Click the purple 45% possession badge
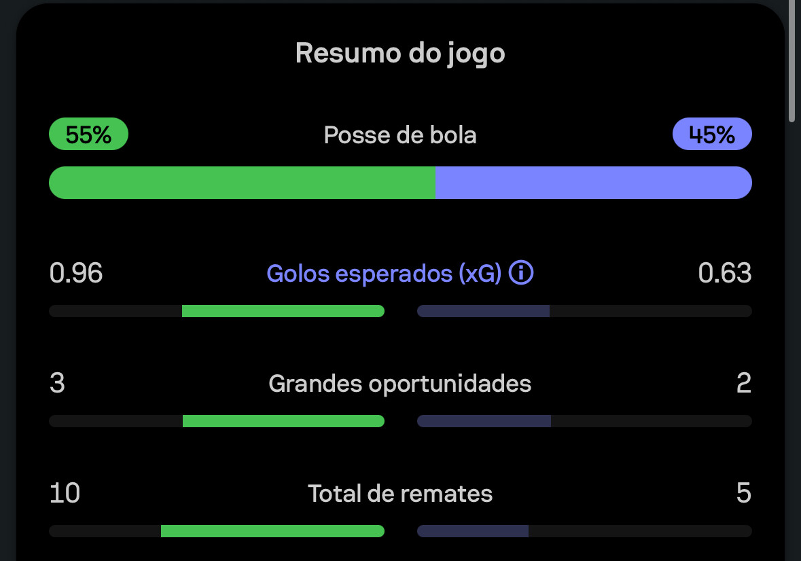The image size is (801, 561). (712, 134)
